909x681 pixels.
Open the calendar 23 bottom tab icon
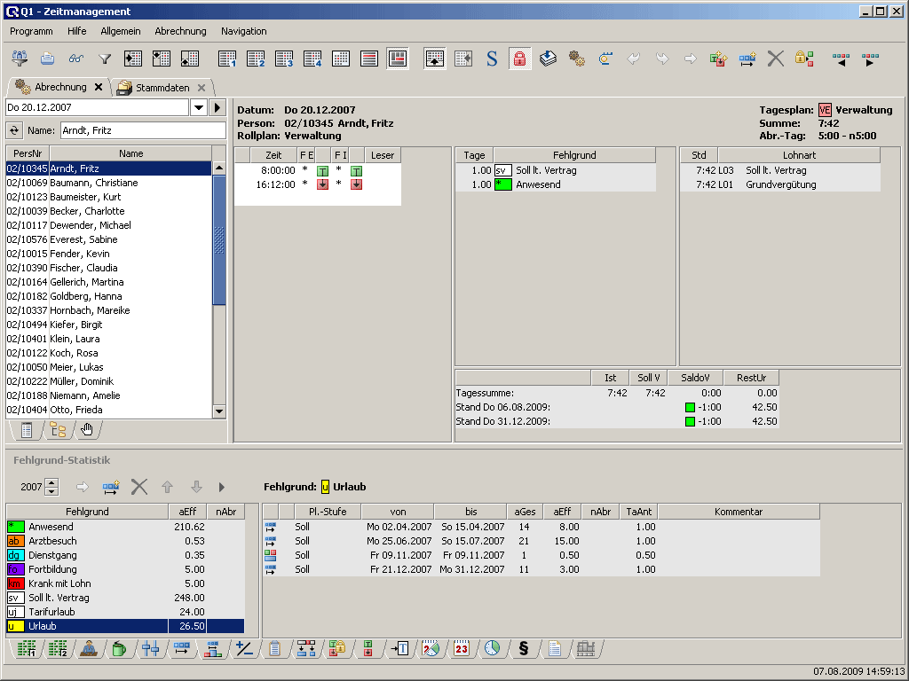(x=461, y=649)
